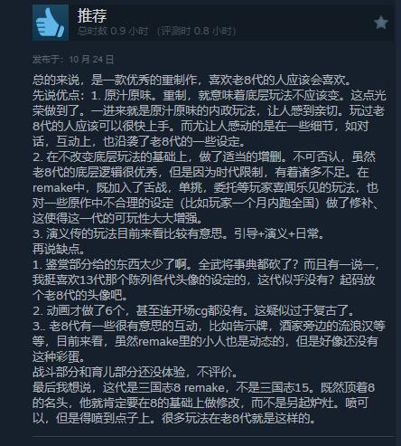The width and height of the screenshot is (401, 446).
Task: Click the star icon at top right
Action: pyautogui.click(x=381, y=23)
